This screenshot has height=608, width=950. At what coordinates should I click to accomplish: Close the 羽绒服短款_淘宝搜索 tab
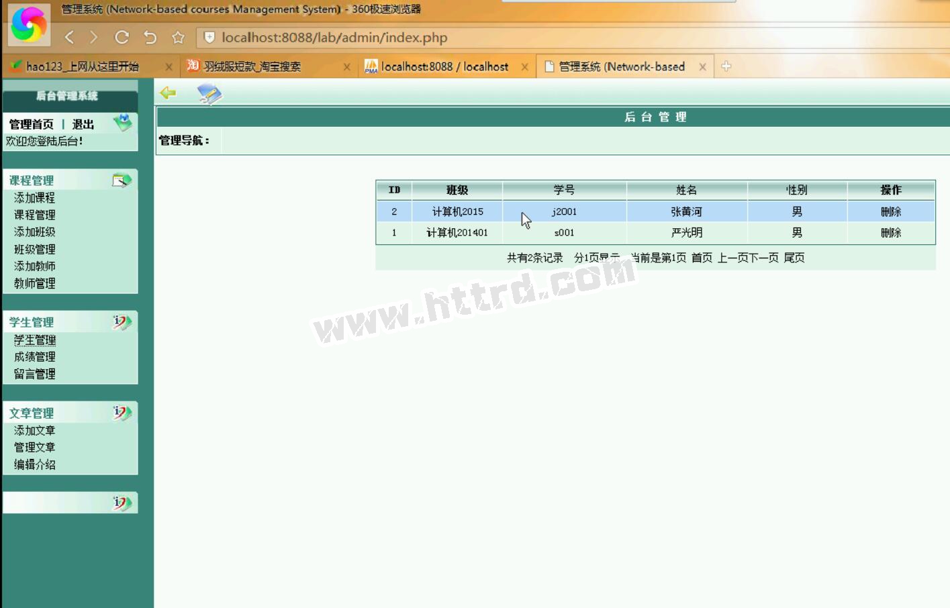click(346, 66)
